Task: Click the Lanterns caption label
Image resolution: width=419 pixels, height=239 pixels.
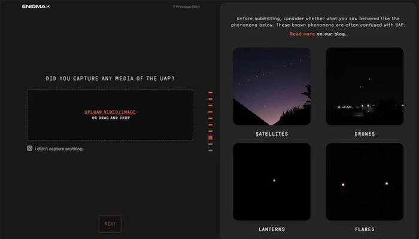Action: click(272, 229)
